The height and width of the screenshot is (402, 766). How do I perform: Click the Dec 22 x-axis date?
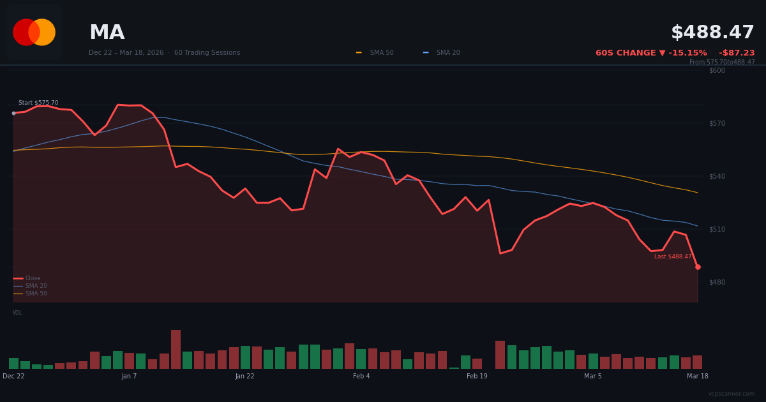point(13,376)
